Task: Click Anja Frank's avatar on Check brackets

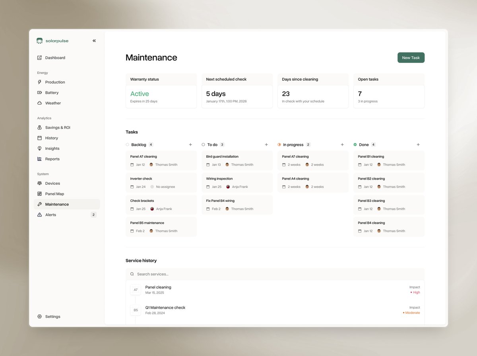Action: (152, 209)
